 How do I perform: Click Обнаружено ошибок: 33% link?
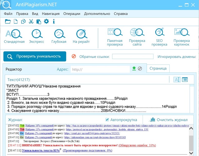point(137,145)
